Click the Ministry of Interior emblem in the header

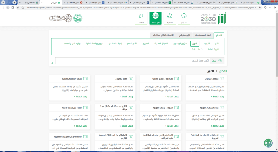78,18
